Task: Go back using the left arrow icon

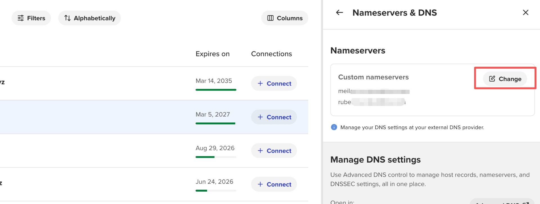Action: click(x=339, y=12)
